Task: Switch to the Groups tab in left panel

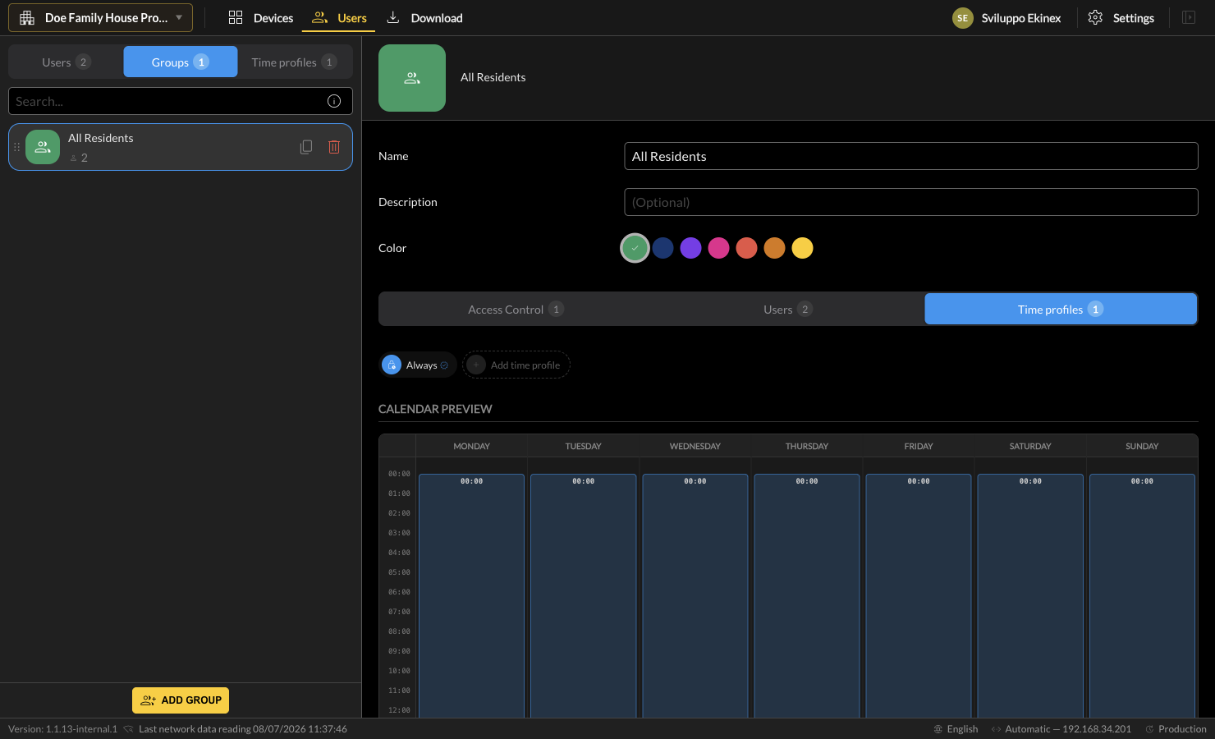Action: [x=181, y=62]
